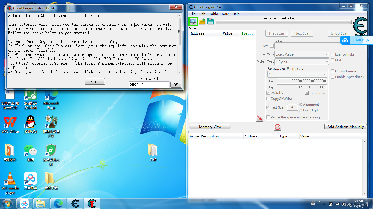Click the scan progress bar
This screenshot has height=209, width=373.
pos(284,22)
